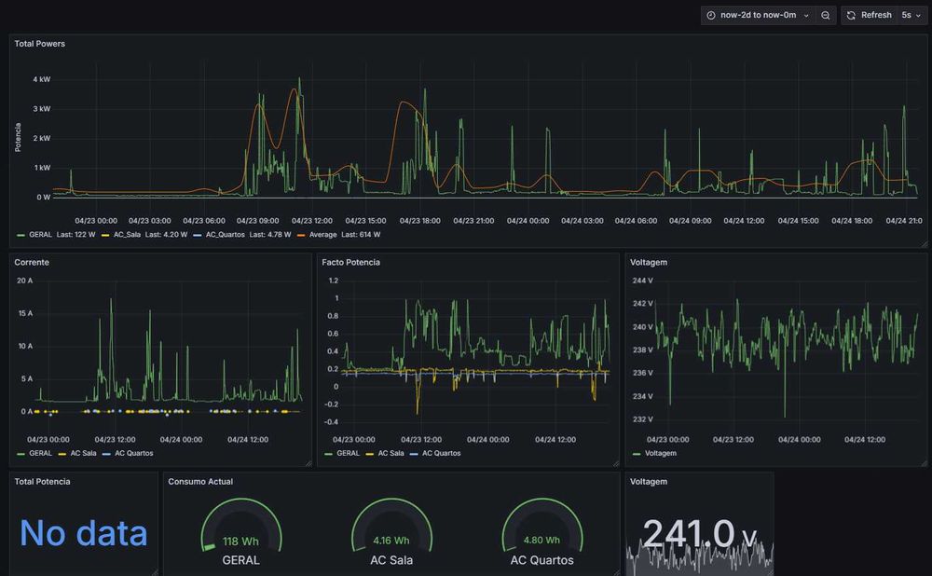Click the yellow AC_Sala color swatch in Total Powers
Image resolution: width=932 pixels, height=576 pixels.
[105, 236]
